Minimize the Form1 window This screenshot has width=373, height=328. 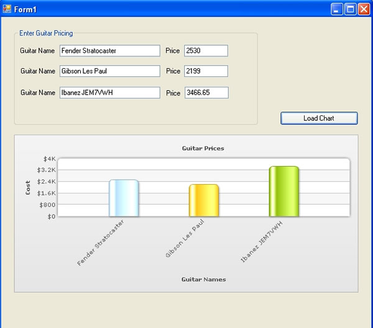pos(337,9)
